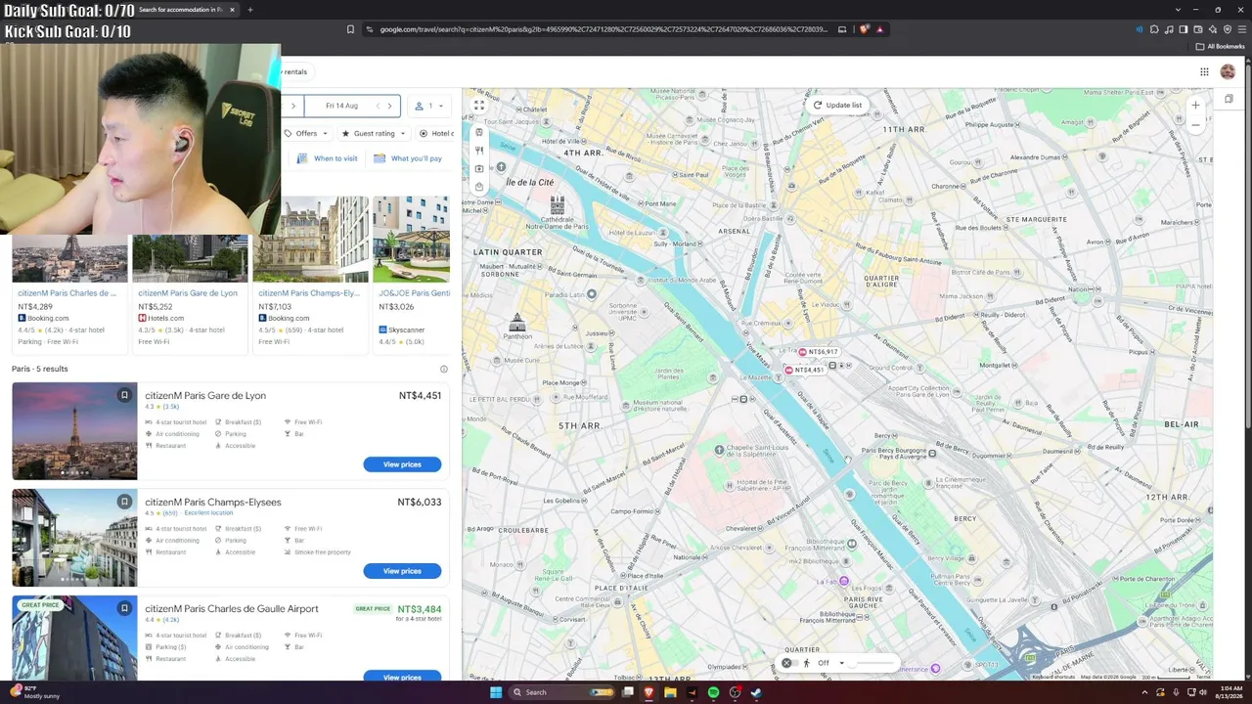Open the guests count dropdown
The height and width of the screenshot is (704, 1252).
[429, 106]
